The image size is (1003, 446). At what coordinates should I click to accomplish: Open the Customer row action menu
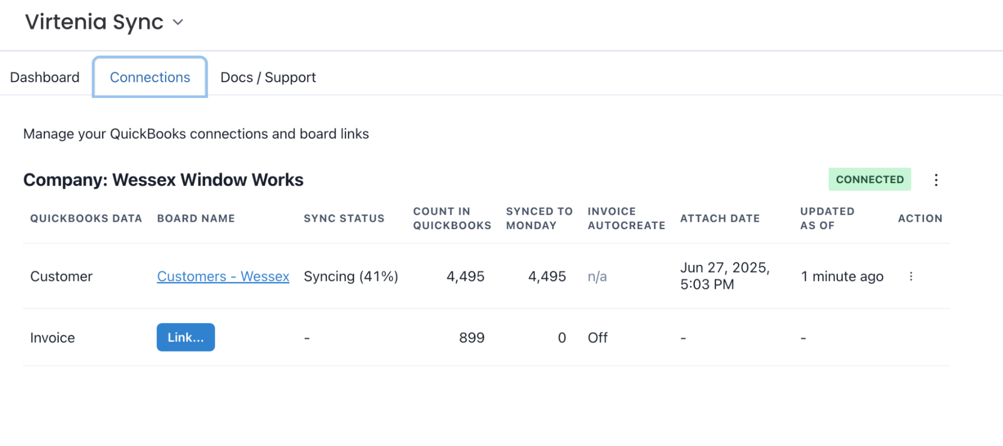click(911, 276)
